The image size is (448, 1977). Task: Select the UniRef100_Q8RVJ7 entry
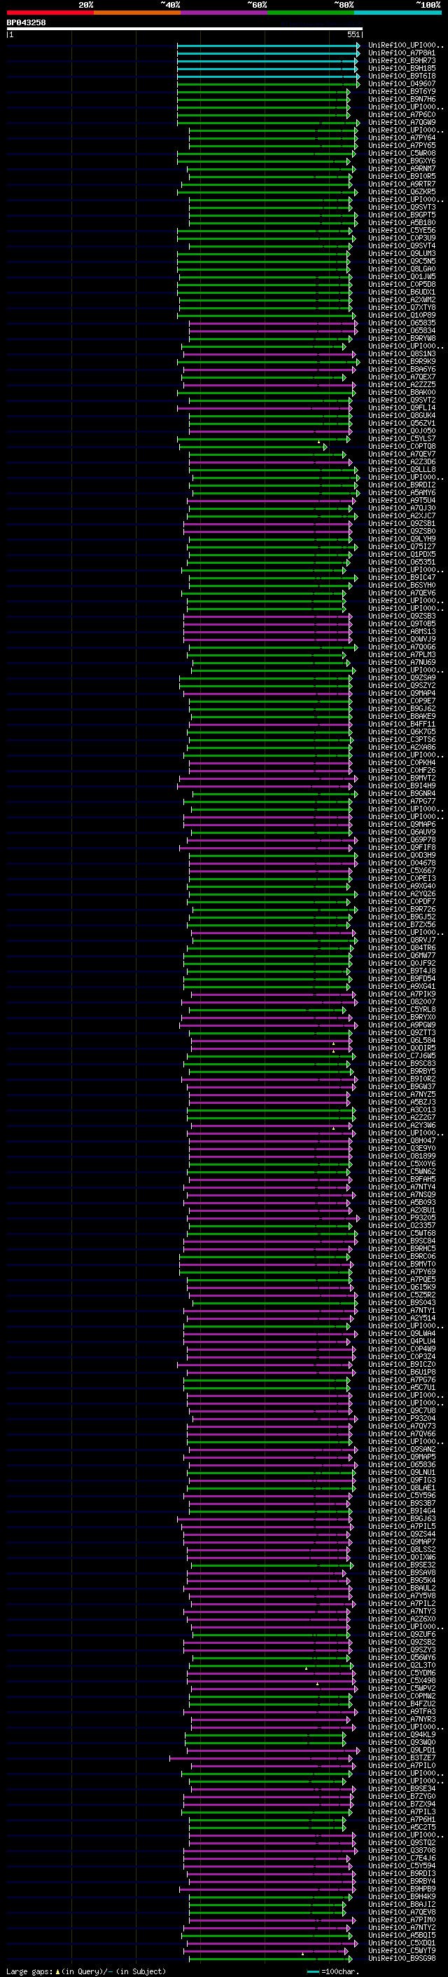(x=402, y=939)
